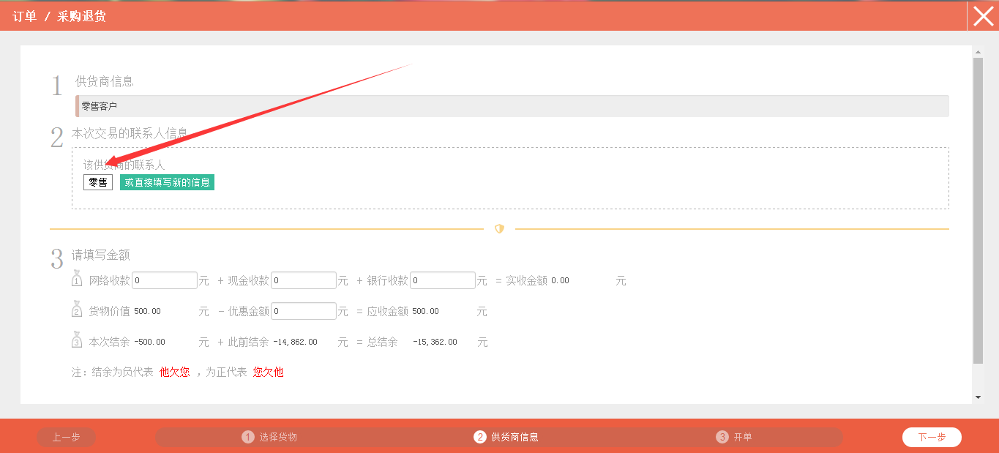The image size is (999, 453).
Task: Focus the 网络收款 amount field
Action: pyautogui.click(x=165, y=280)
